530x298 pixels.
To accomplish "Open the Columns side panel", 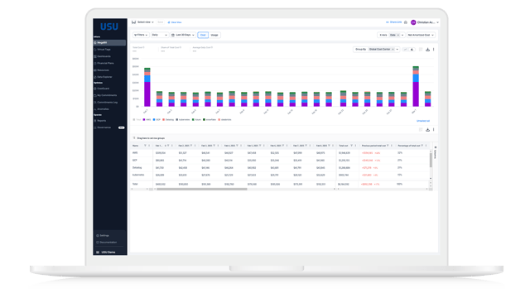I will [436, 152].
